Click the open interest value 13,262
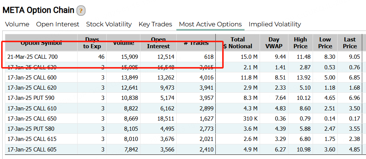 click(x=165, y=77)
